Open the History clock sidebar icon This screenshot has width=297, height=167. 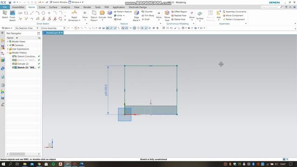3,85
